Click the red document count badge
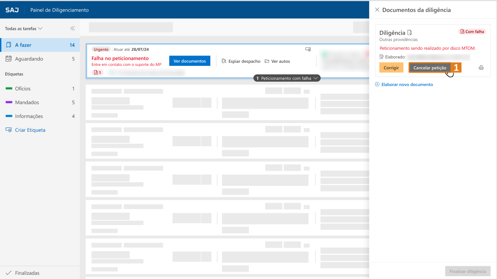Screen dimensions: 497x279 pyautogui.click(x=97, y=72)
